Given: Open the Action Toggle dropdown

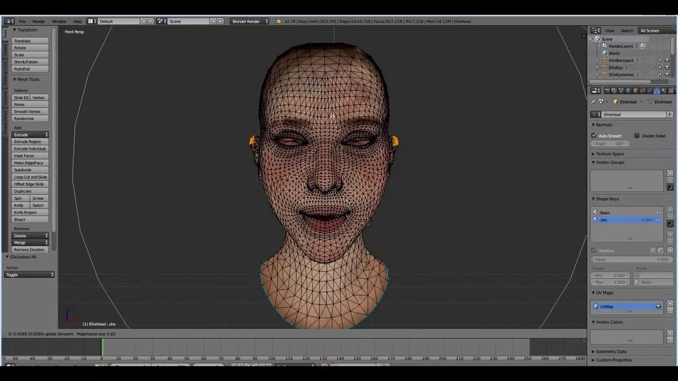Looking at the screenshot, I should pos(30,275).
